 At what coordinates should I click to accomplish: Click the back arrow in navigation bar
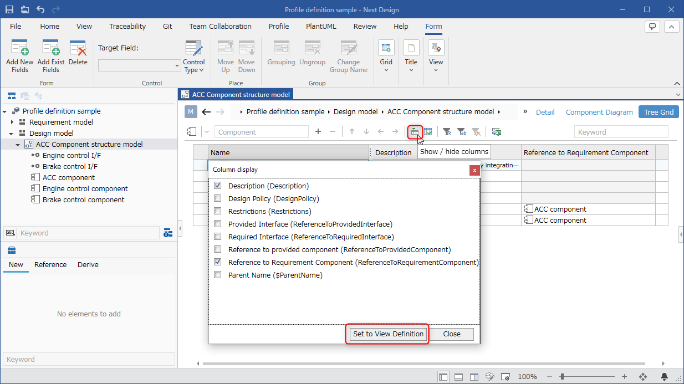tap(206, 112)
